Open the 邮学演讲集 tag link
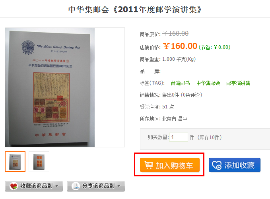This screenshot has height=199, width=270. 238,83
